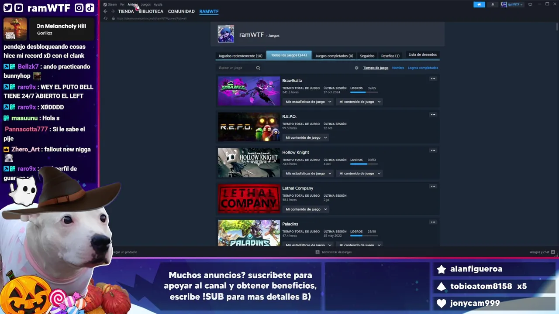Open the three-dot menu for R.E.P.O.

tap(433, 115)
